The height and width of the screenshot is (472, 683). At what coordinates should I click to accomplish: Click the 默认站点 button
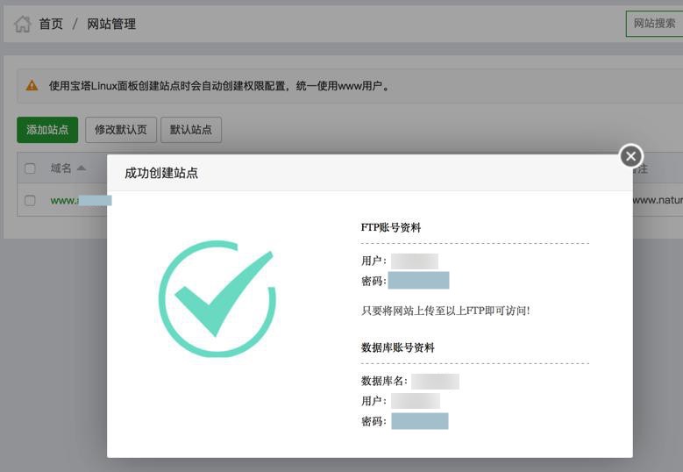tap(191, 130)
